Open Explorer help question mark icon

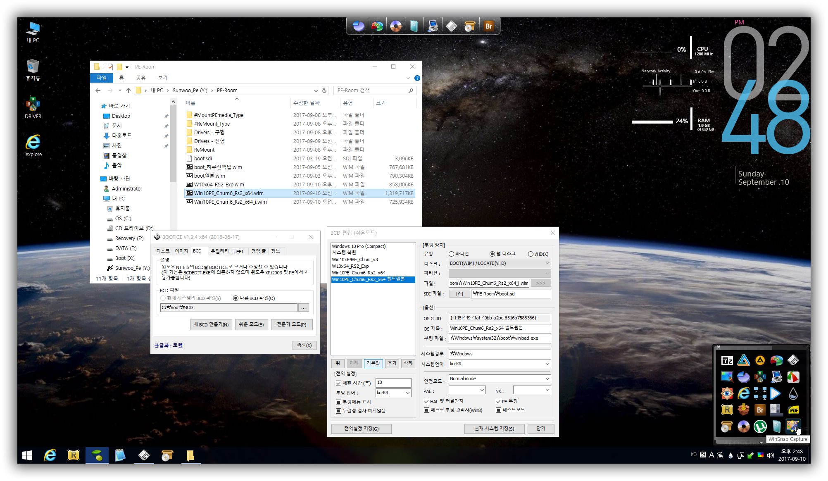417,78
